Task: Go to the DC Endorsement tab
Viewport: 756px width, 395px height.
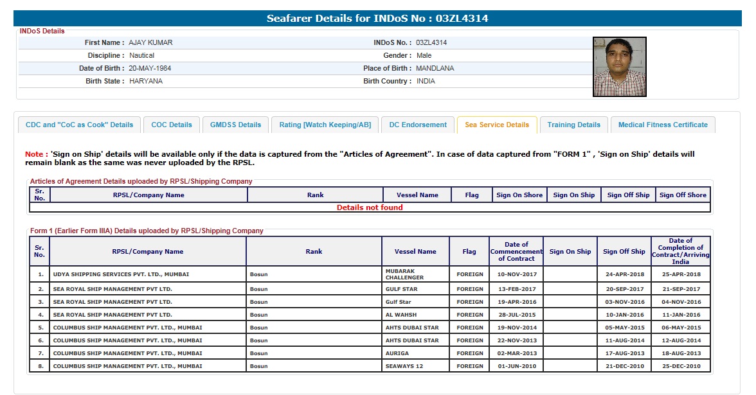Action: point(418,125)
